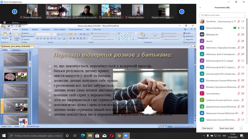Select the star shape in shapes gallery

click(x=133, y=39)
